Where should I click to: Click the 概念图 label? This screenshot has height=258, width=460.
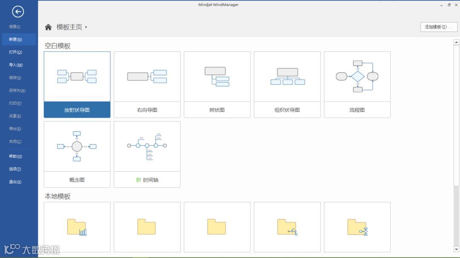[77, 180]
